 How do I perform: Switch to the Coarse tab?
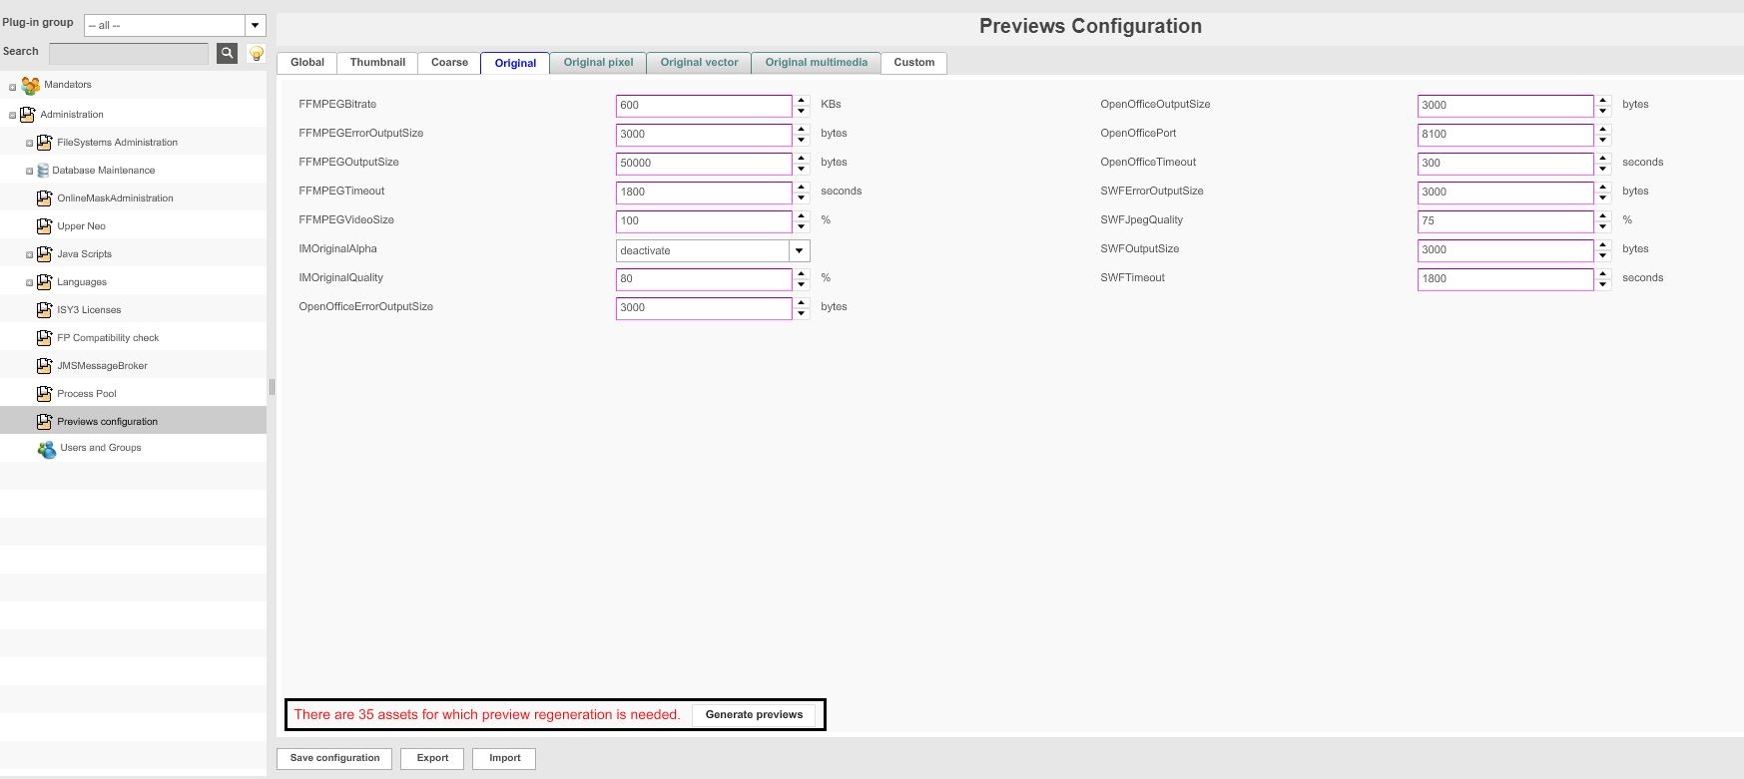pyautogui.click(x=449, y=63)
